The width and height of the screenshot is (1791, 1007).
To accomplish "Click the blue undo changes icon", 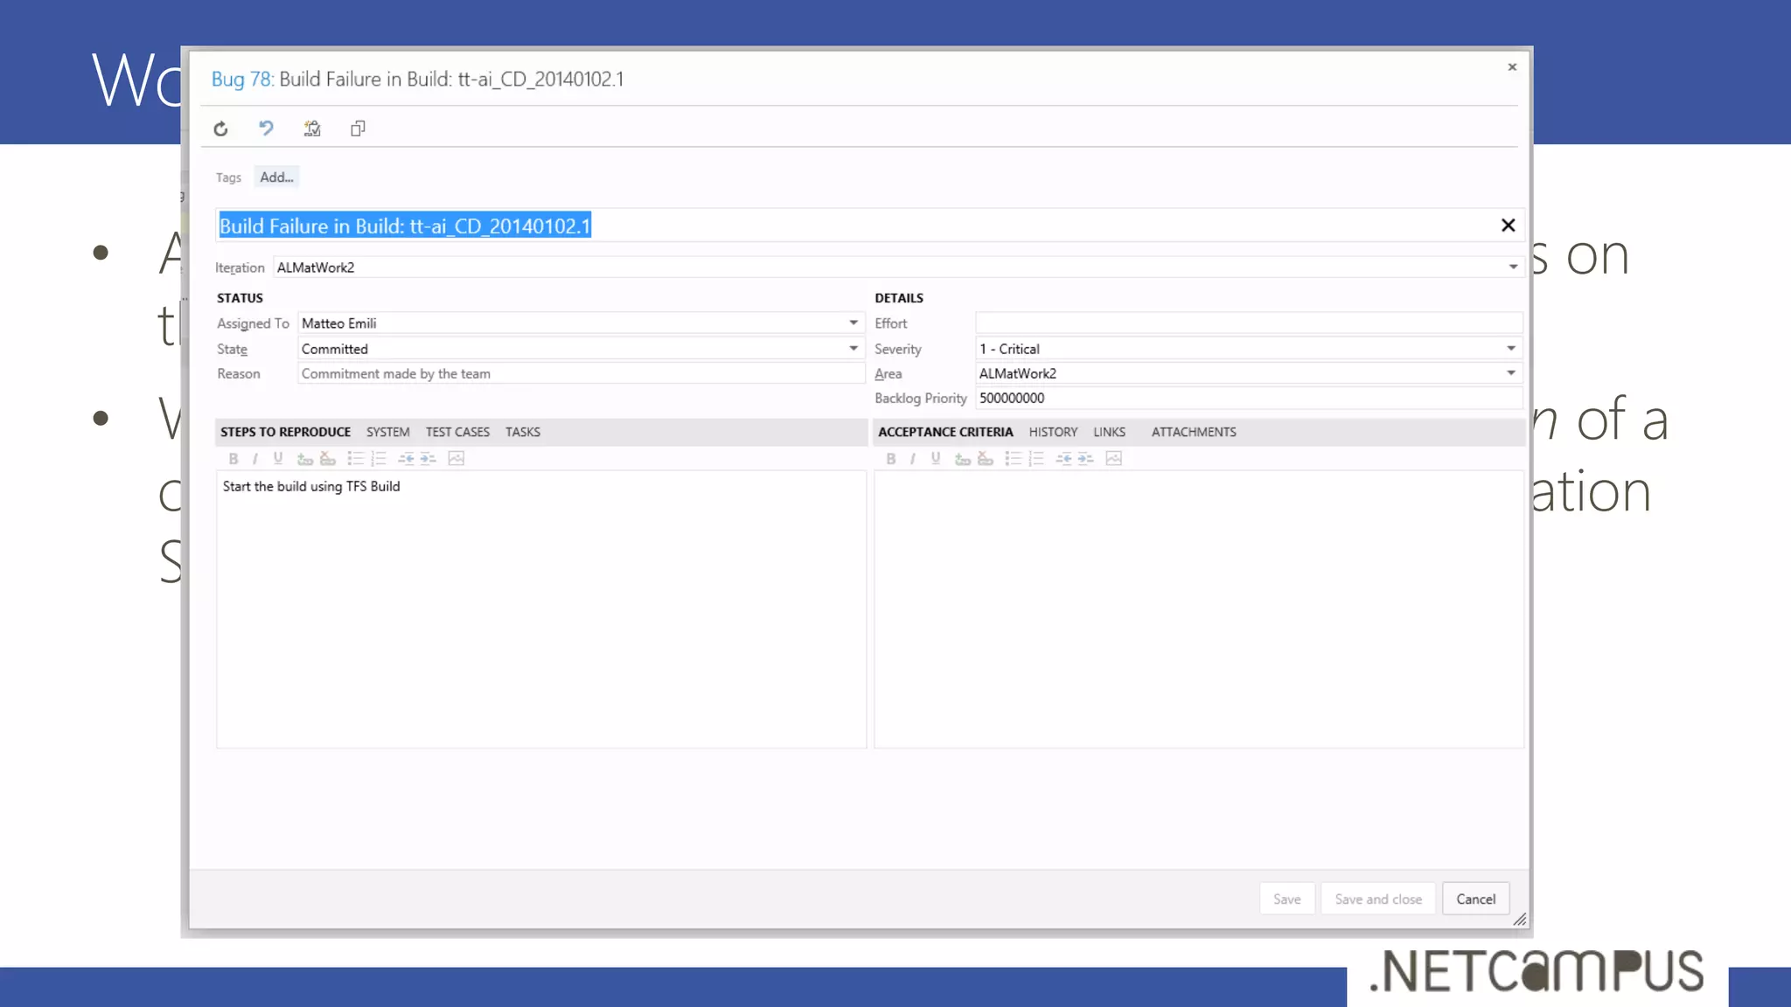I will [x=266, y=128].
